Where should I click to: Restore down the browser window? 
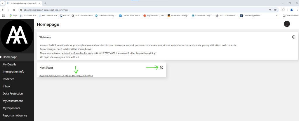coord(290,3)
